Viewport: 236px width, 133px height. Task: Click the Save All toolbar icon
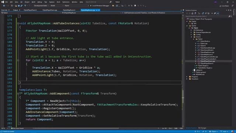tap(21, 6)
